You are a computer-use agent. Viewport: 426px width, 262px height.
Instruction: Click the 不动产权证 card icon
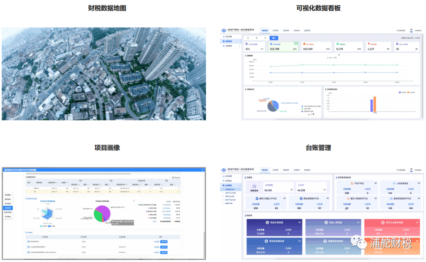(352, 184)
